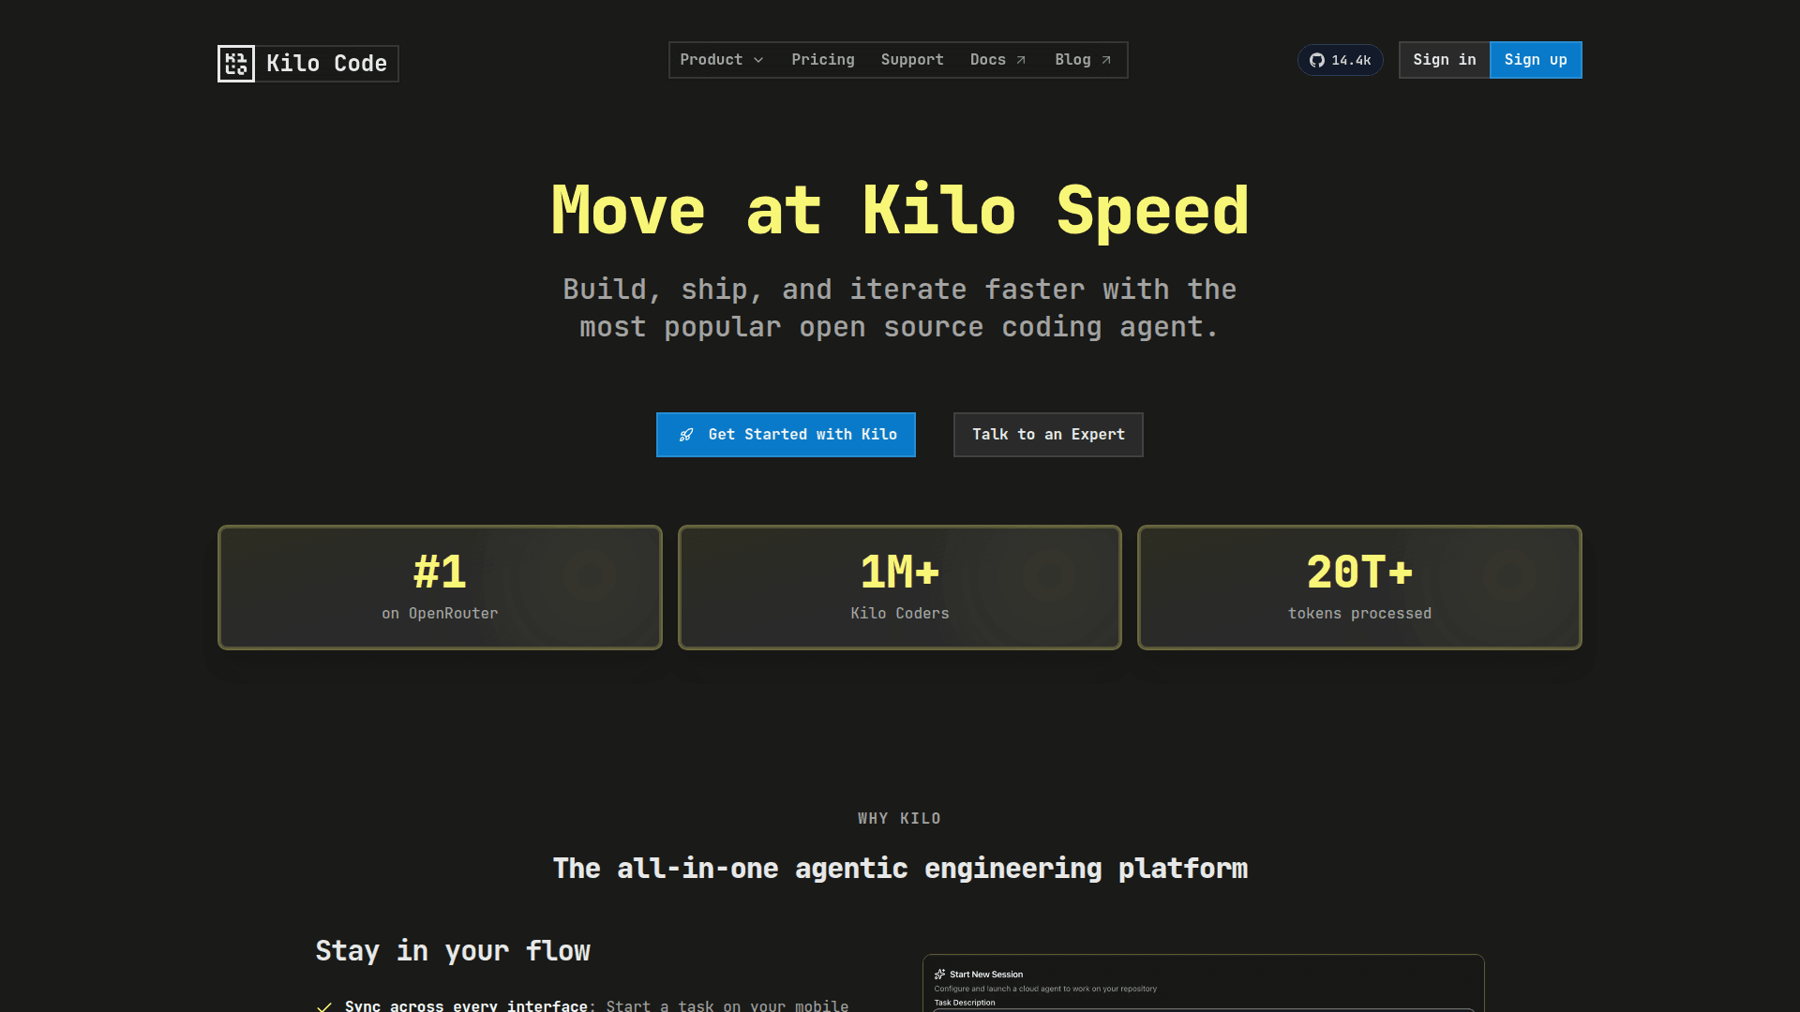Viewport: 1800px width, 1012px height.
Task: Click the Kilo Code wordmark text
Action: tap(326, 64)
